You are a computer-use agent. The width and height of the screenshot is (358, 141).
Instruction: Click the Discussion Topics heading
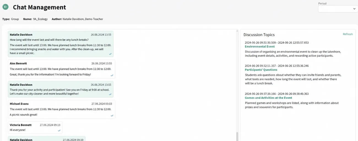pyautogui.click(x=259, y=35)
